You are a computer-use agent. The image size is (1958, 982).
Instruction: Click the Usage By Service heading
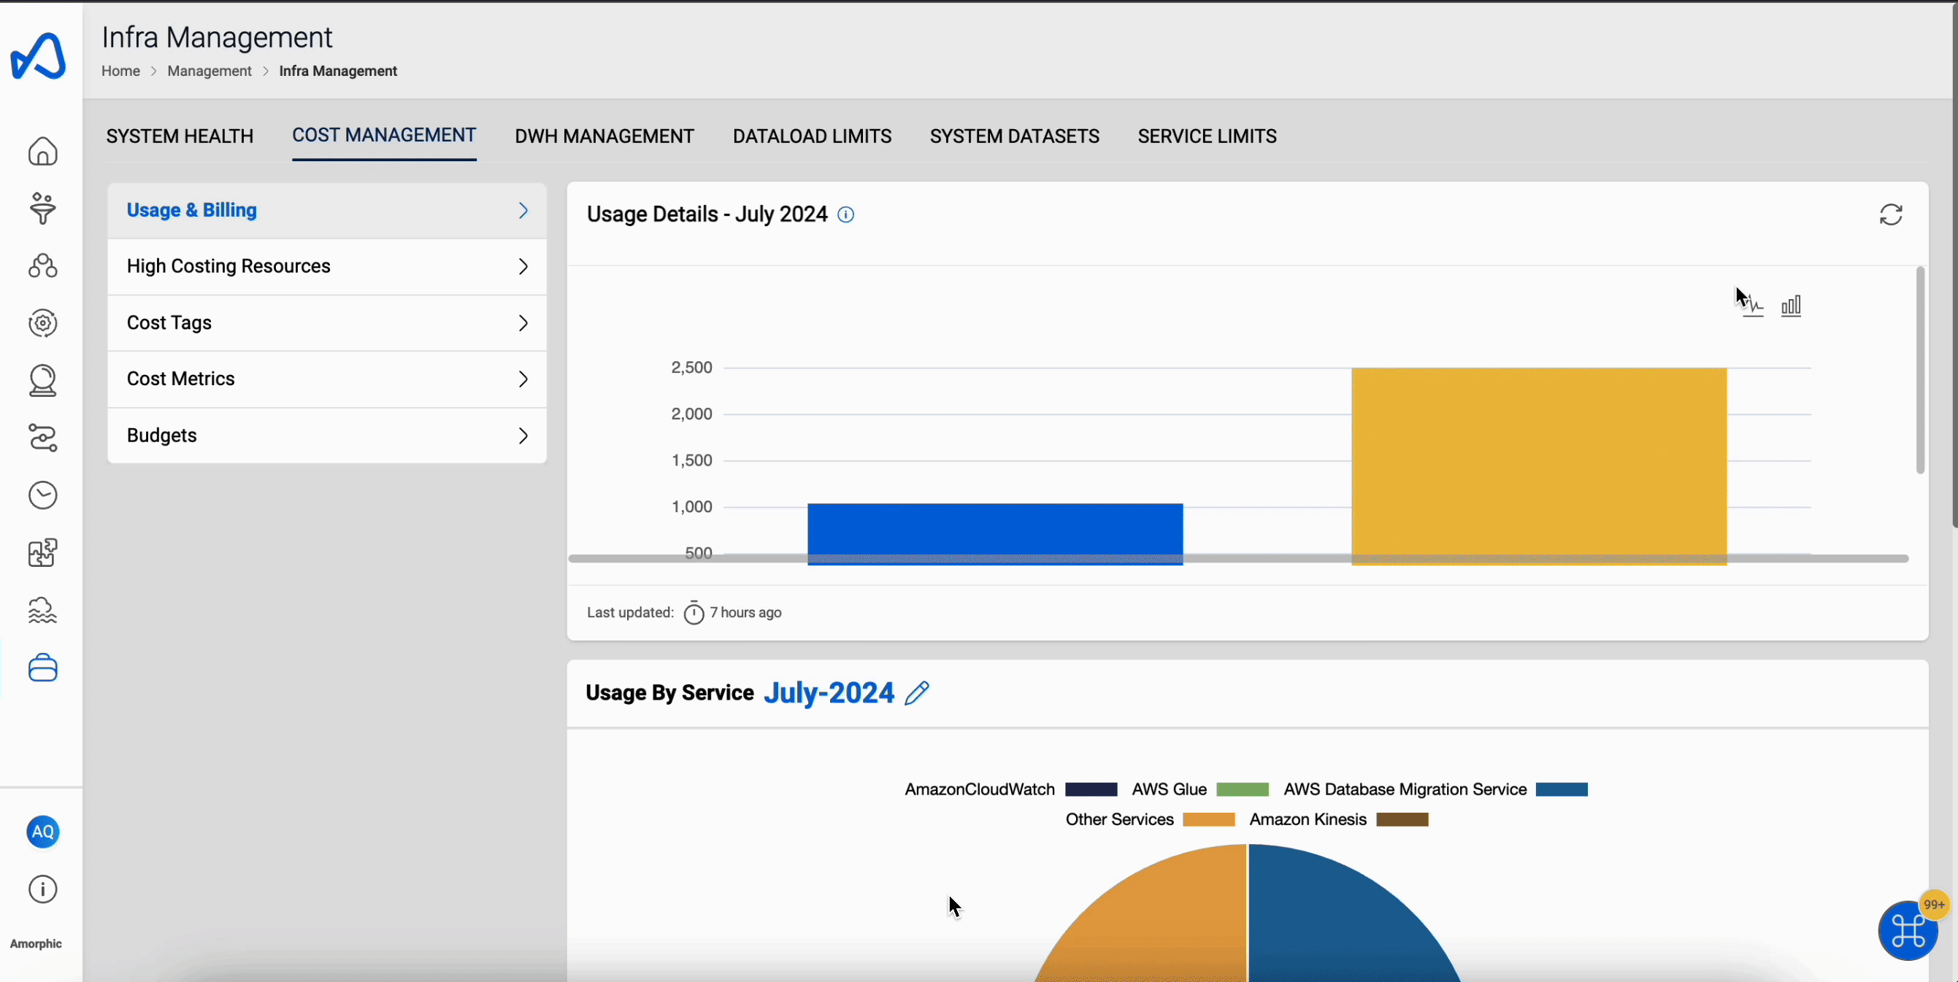click(x=669, y=692)
